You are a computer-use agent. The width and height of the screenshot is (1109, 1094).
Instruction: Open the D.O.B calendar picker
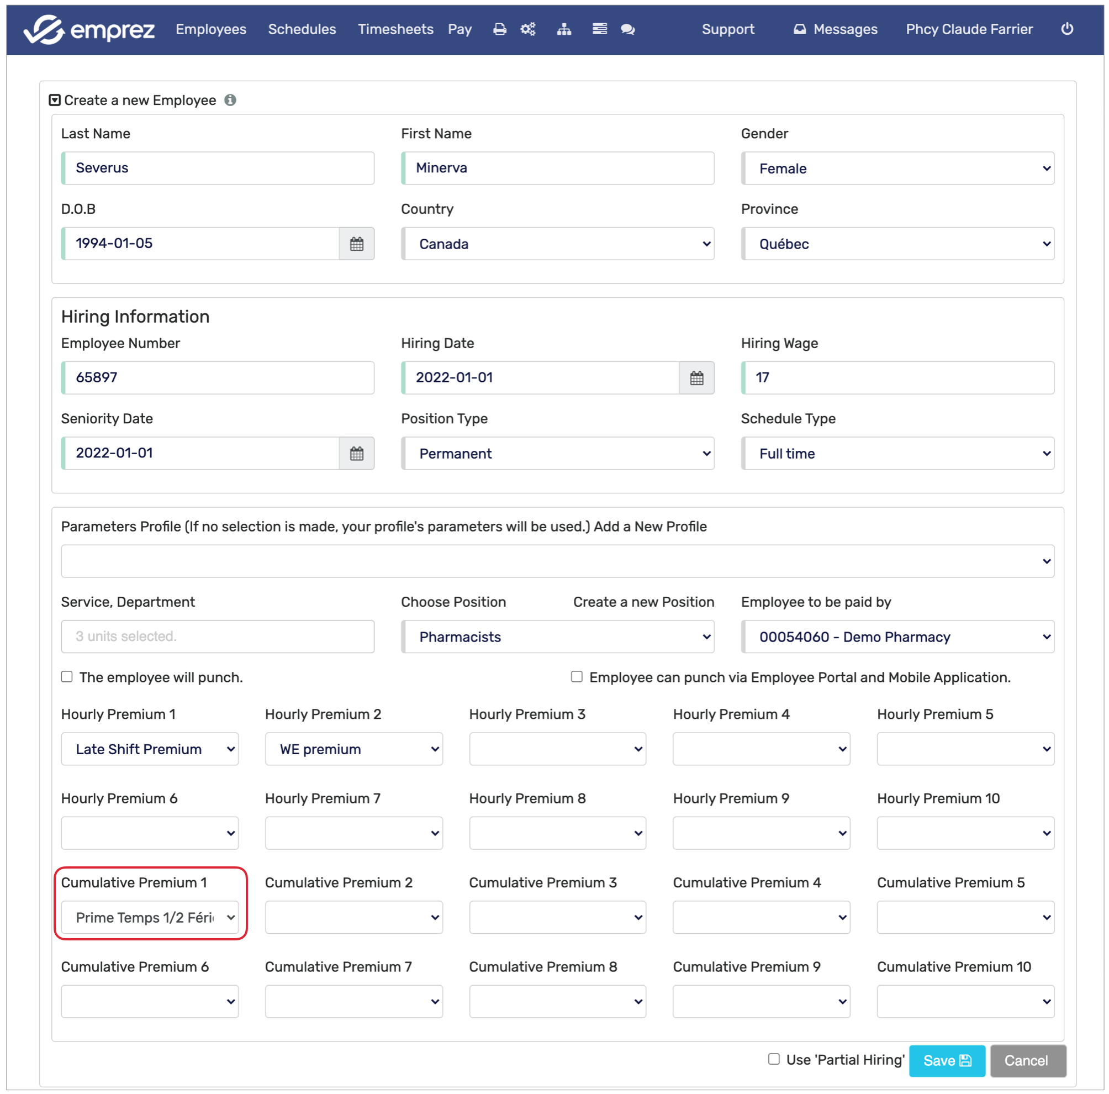(x=356, y=244)
